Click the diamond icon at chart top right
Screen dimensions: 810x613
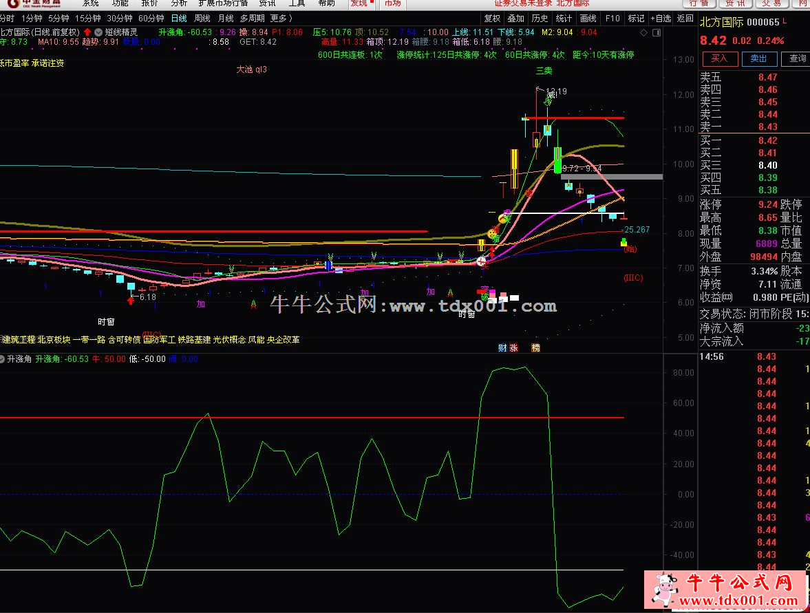tap(643, 32)
